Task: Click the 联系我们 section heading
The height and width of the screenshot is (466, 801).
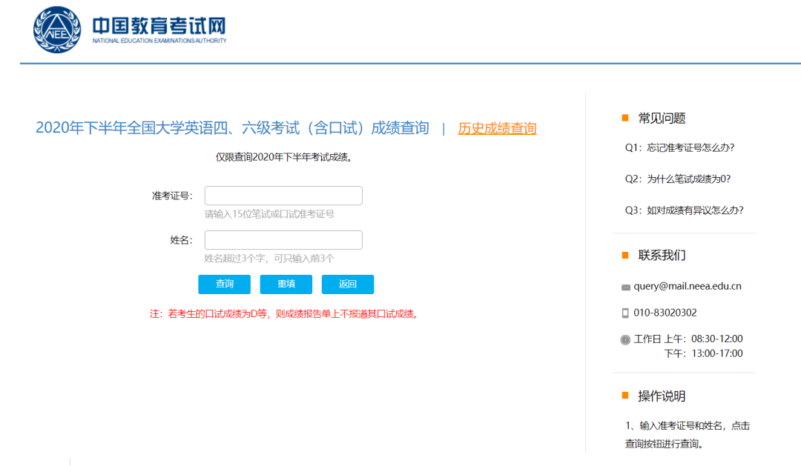Action: point(662,255)
